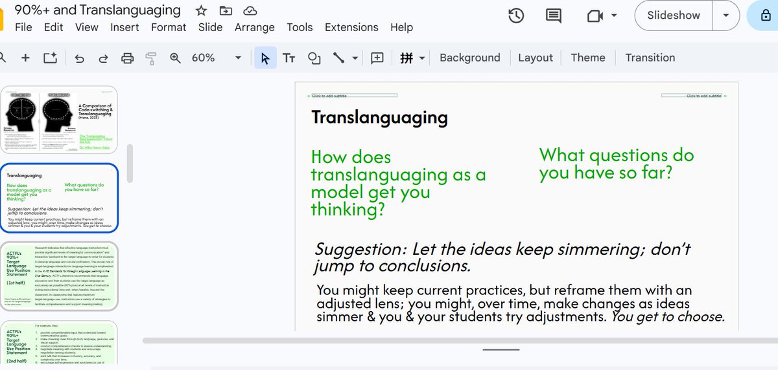Print the presentation
The image size is (778, 370).
[x=128, y=58]
